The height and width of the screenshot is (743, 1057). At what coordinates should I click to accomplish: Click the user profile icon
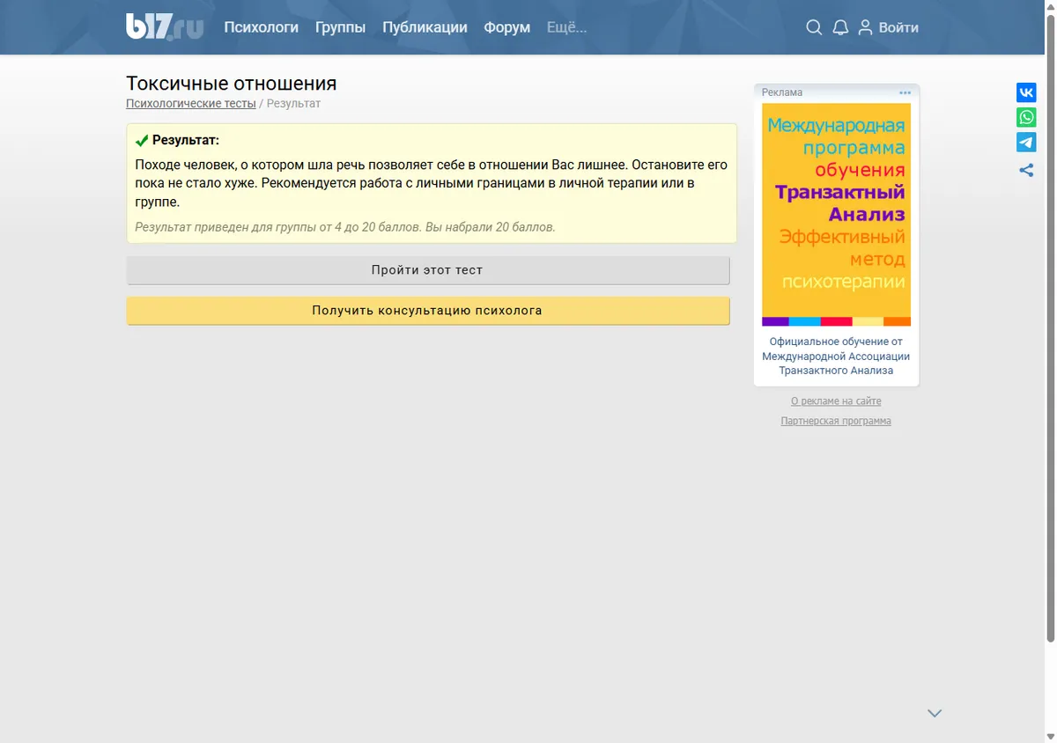click(865, 27)
